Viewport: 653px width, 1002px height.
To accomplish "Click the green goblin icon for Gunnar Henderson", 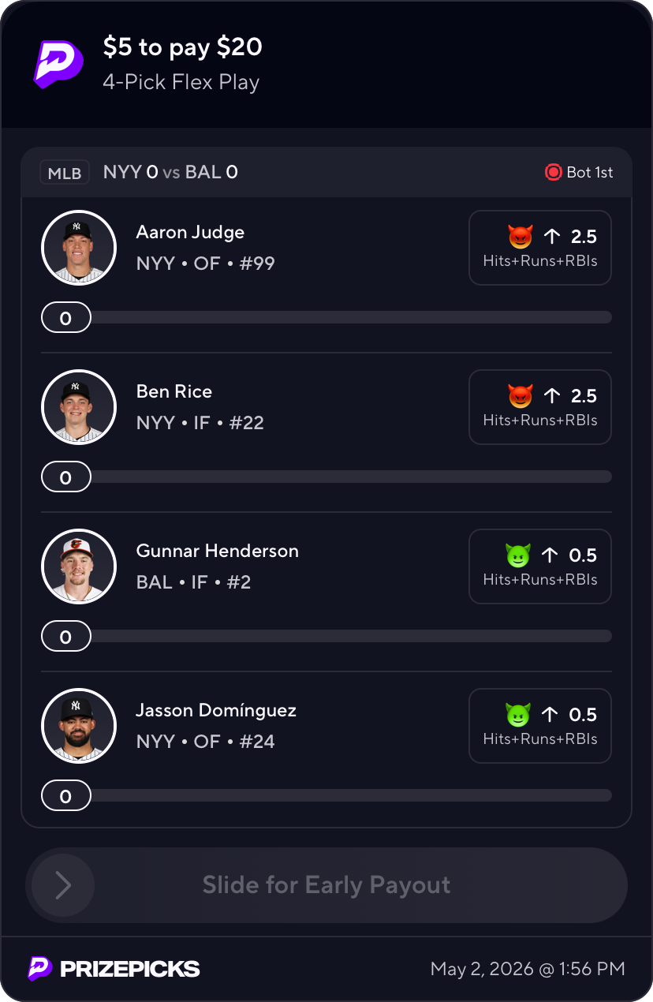I will point(518,555).
